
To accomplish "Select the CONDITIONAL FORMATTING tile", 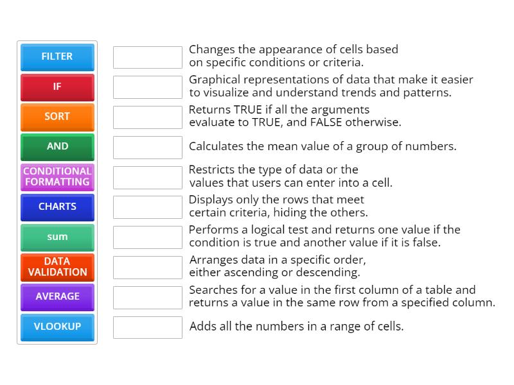I will pos(57,176).
